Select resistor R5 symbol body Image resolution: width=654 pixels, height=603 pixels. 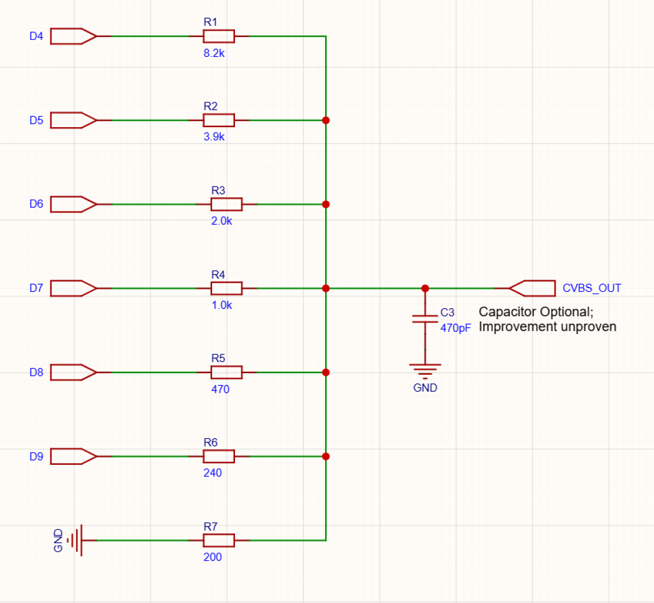click(x=226, y=372)
